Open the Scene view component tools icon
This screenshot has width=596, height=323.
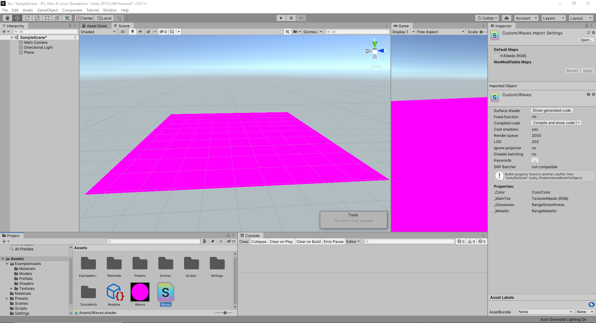287,32
